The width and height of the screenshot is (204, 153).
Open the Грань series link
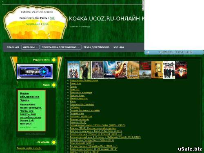tap(73, 86)
